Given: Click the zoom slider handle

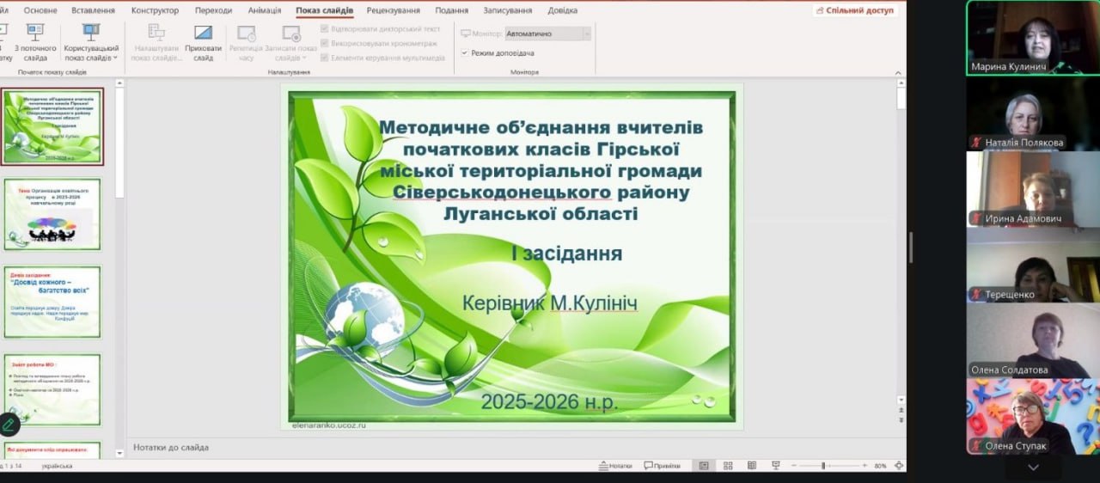Looking at the screenshot, I should pos(823,466).
